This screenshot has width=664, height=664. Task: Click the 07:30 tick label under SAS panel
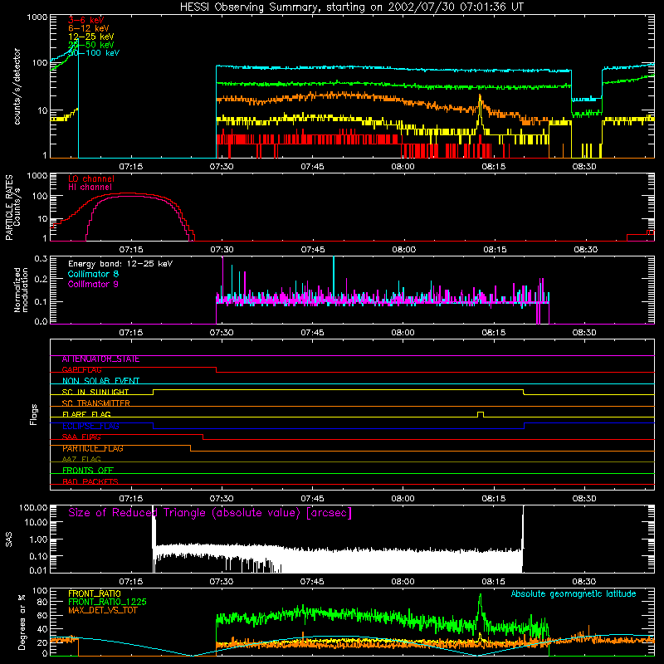221,582
